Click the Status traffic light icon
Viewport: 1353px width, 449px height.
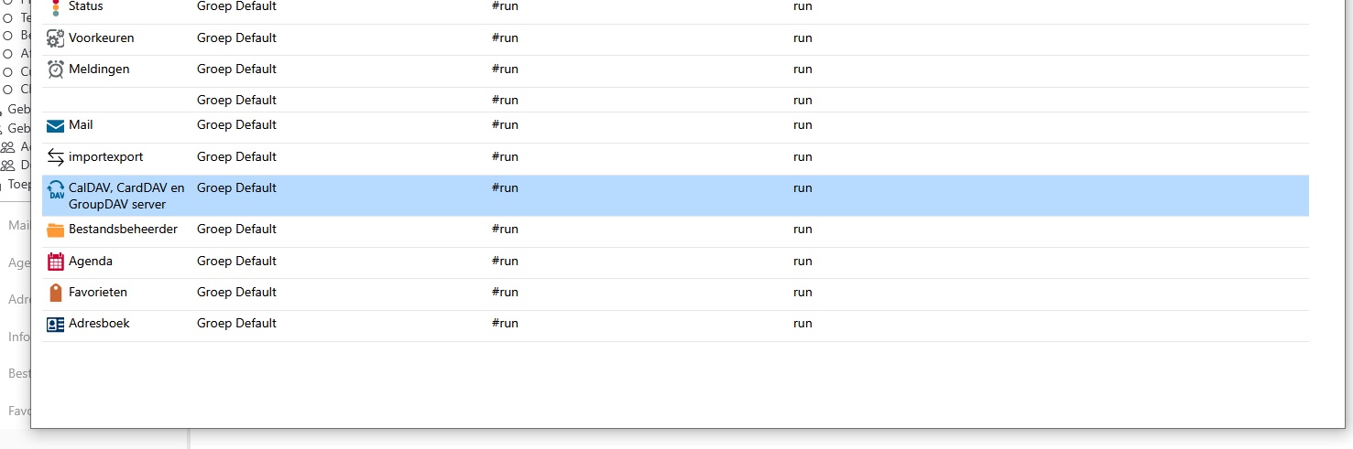55,7
